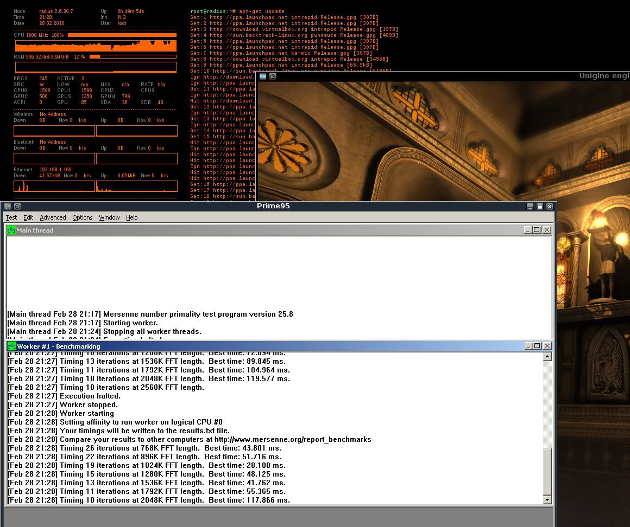Click the terminal line with 'karmic Release.gpg'
This screenshot has width=630, height=527.
(x=281, y=53)
